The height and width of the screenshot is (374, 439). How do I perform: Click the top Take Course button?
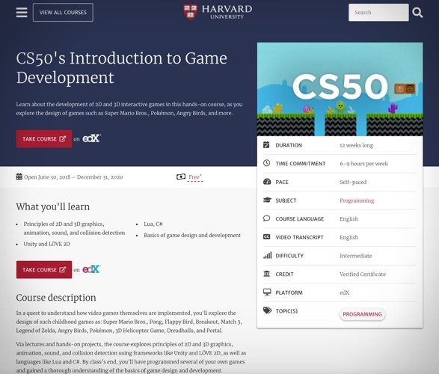click(44, 139)
